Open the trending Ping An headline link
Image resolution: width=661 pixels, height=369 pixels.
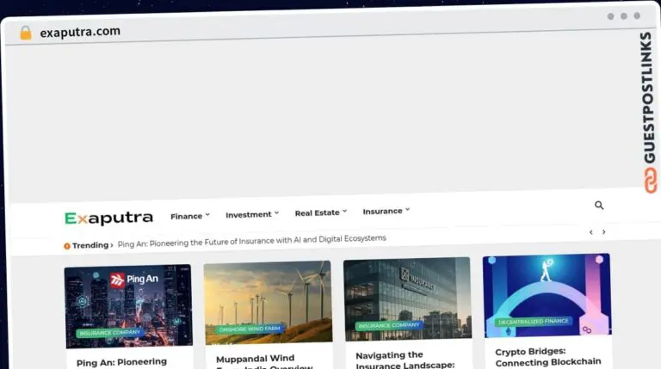click(x=251, y=240)
